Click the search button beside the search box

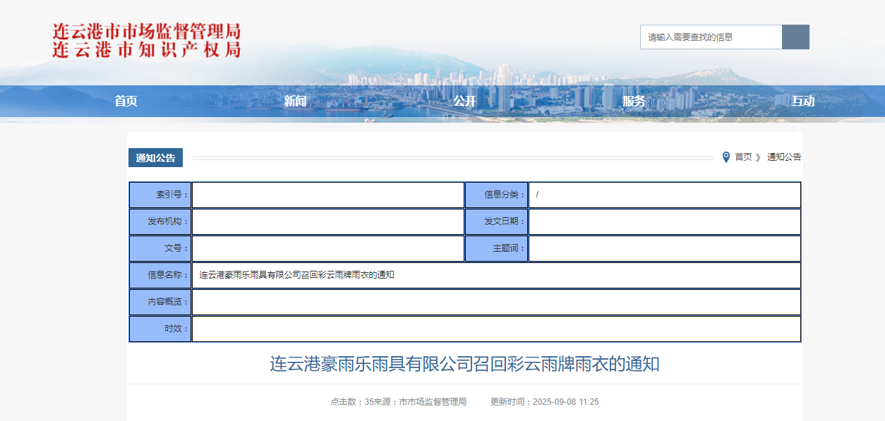795,37
